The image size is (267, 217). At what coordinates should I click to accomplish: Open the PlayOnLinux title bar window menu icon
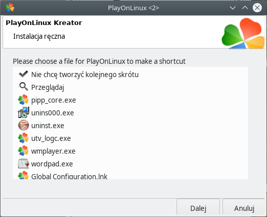point(10,8)
